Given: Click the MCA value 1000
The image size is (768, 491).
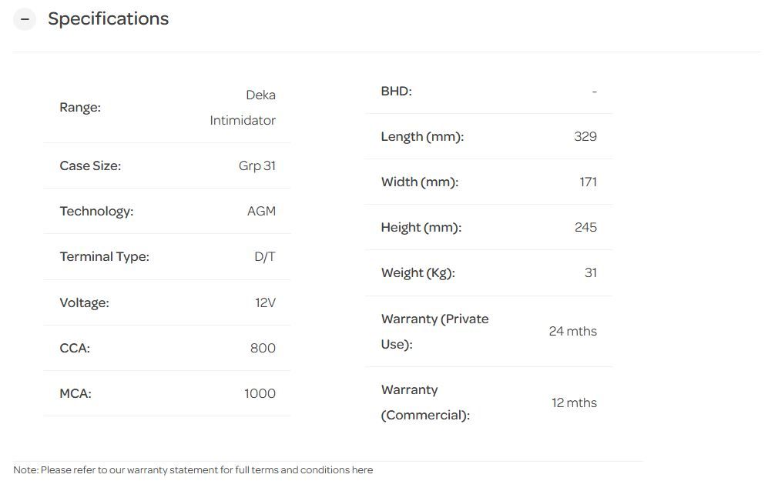Looking at the screenshot, I should click(260, 393).
